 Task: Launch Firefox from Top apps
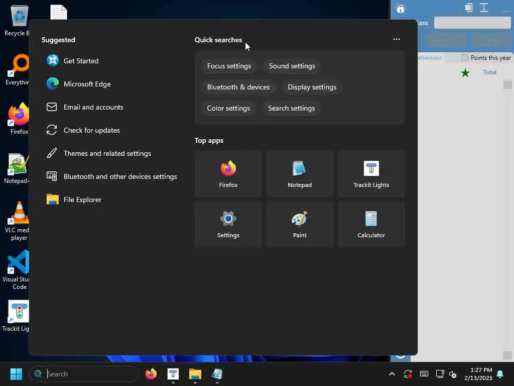pyautogui.click(x=228, y=174)
